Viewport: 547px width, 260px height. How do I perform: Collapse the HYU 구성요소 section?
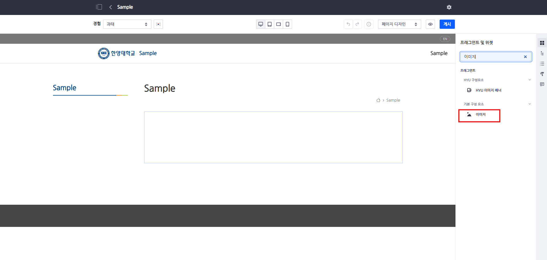(x=529, y=80)
